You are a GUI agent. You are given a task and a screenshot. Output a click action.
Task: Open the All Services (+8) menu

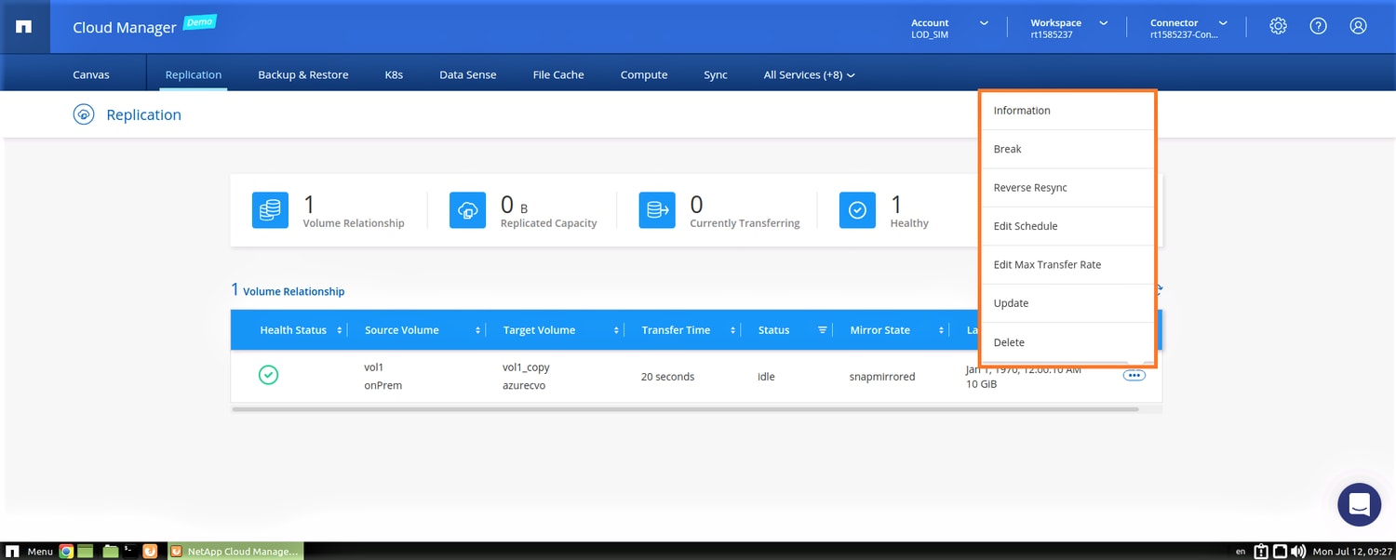(809, 74)
